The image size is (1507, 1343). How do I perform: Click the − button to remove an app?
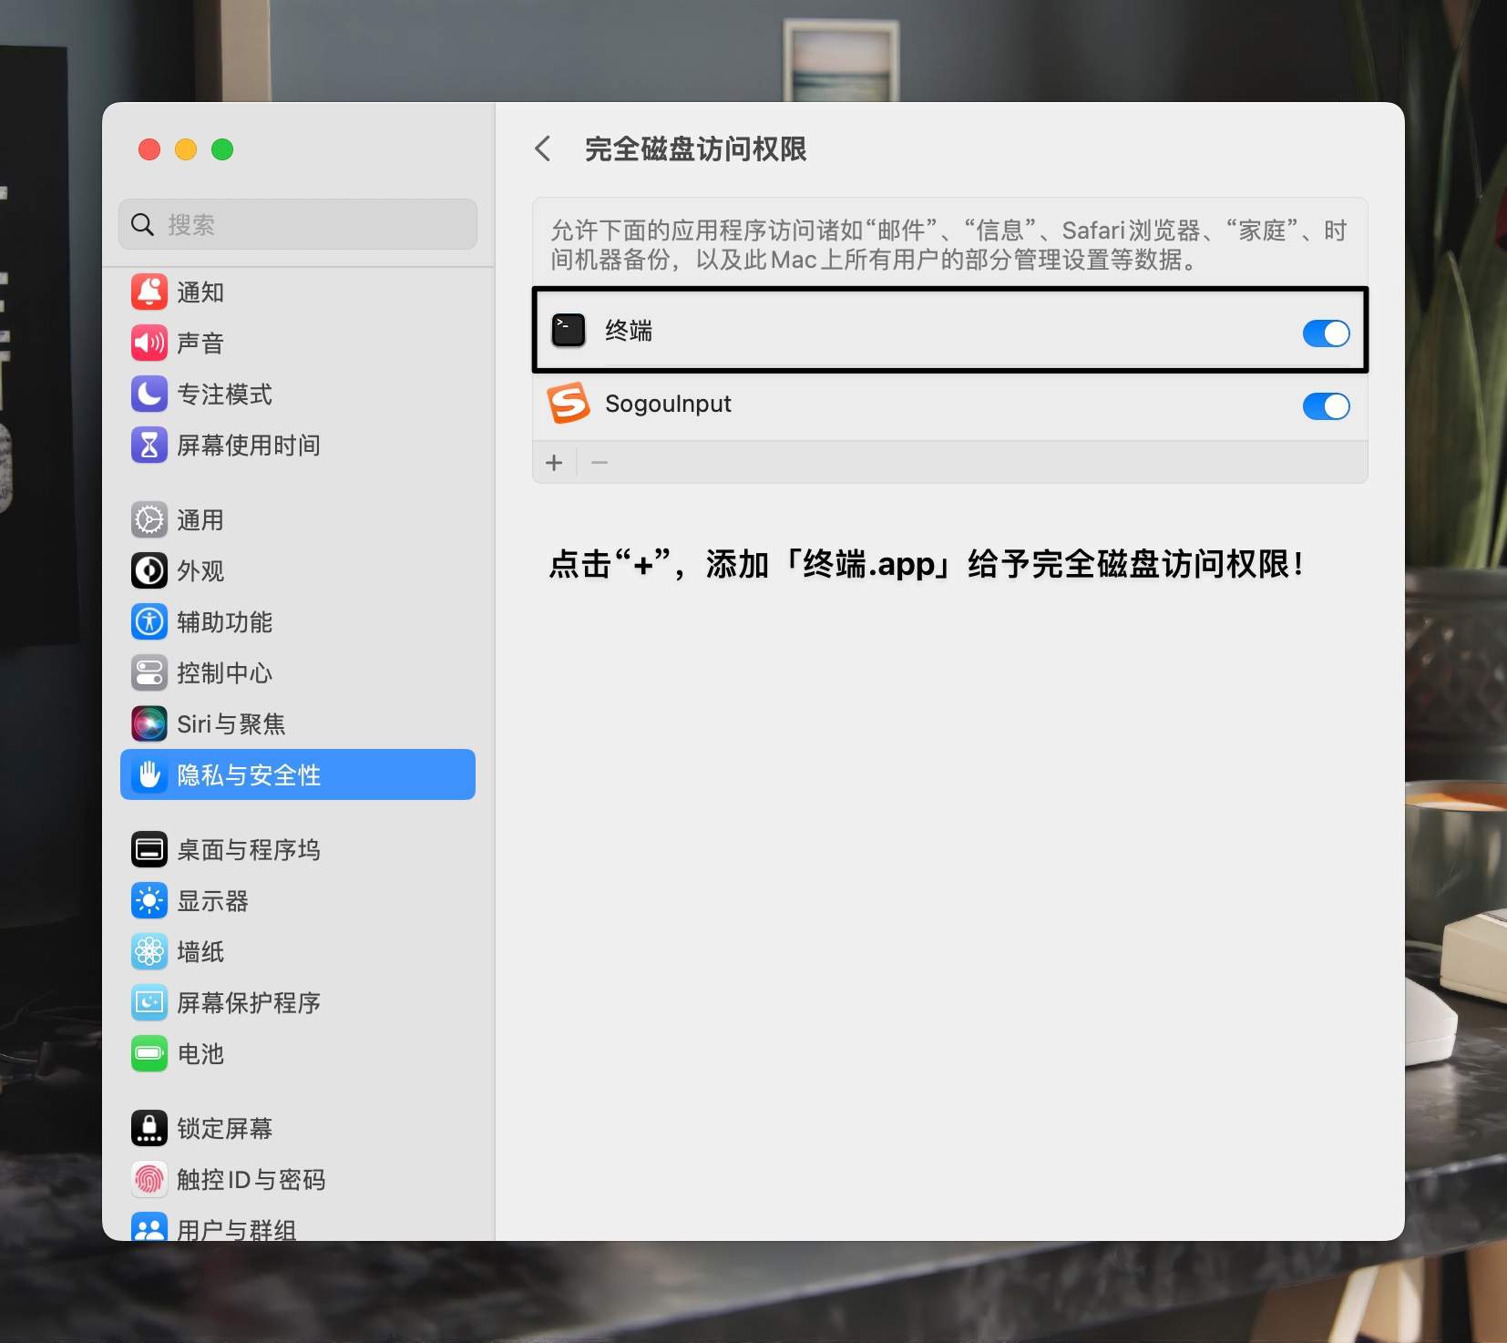(599, 462)
